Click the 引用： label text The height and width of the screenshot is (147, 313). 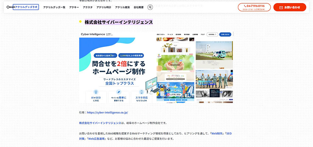click(83, 112)
